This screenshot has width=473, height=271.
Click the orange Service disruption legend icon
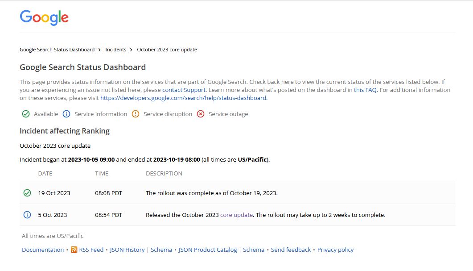[136, 114]
